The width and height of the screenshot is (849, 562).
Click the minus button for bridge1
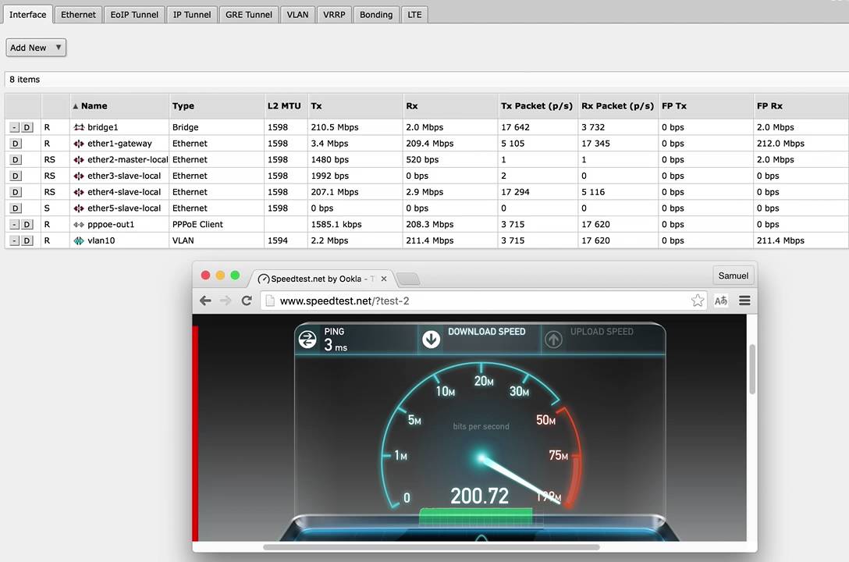pyautogui.click(x=15, y=127)
